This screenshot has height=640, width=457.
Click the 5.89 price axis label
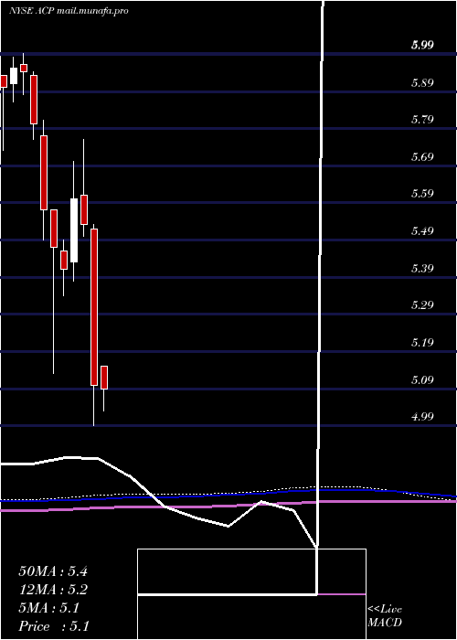421,83
